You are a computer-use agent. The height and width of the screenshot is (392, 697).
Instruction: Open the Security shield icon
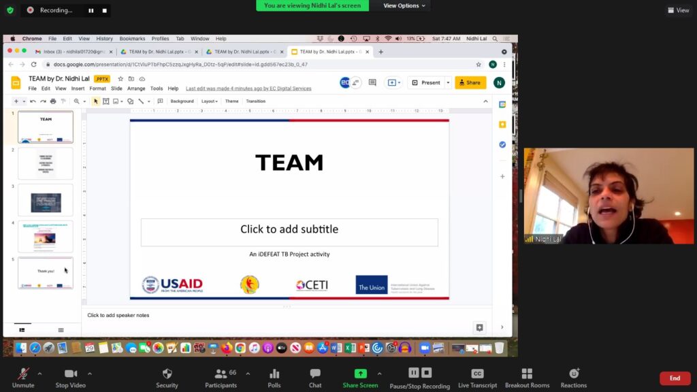(167, 374)
